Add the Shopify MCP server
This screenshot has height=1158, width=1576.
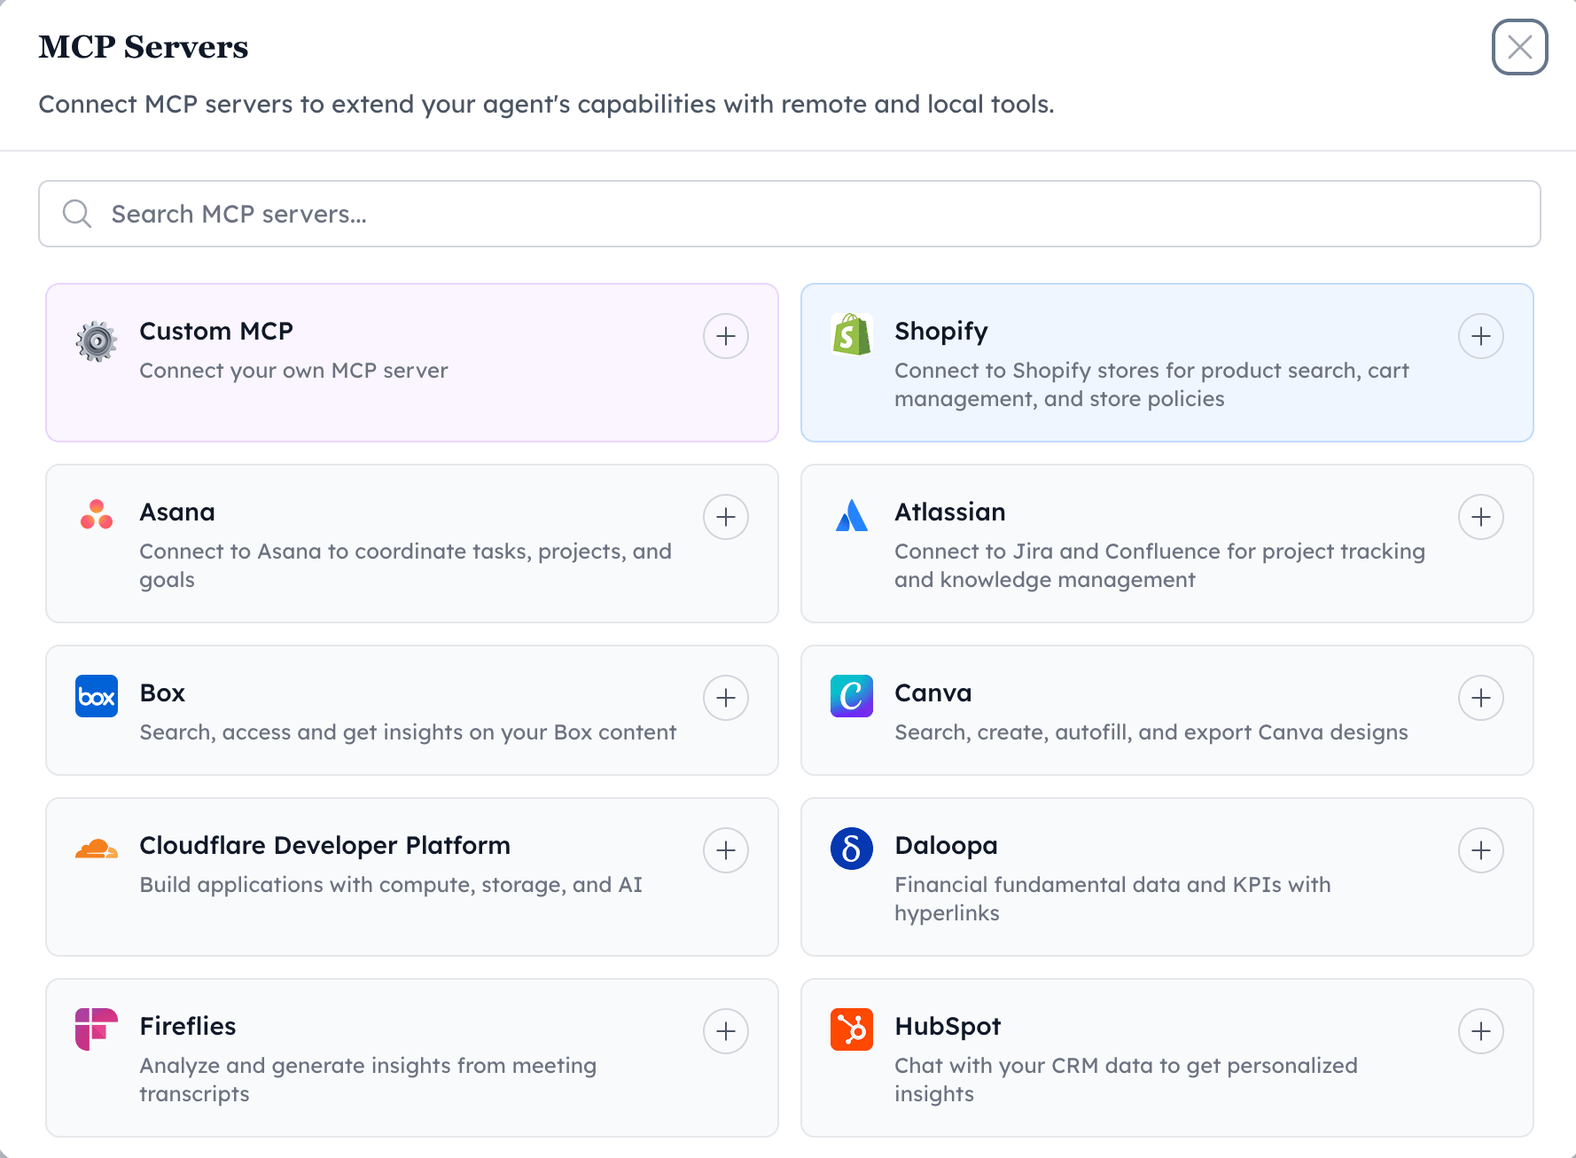point(1481,336)
